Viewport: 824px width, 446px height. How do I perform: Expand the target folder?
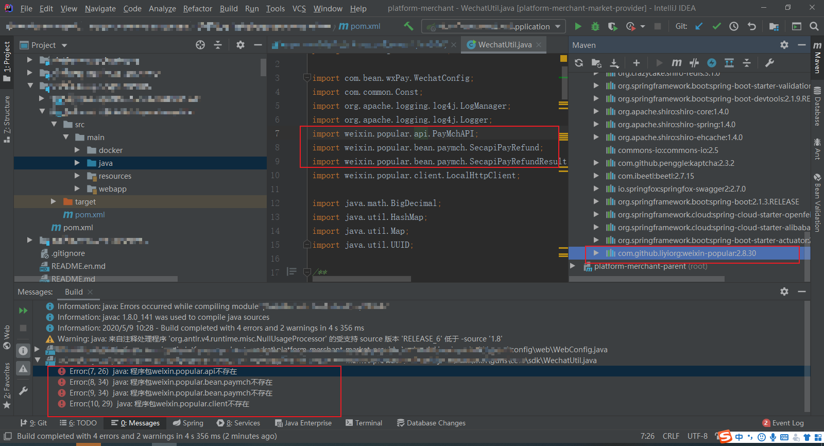coord(53,201)
